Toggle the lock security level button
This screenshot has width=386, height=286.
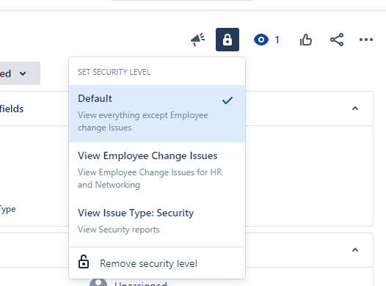(x=227, y=40)
